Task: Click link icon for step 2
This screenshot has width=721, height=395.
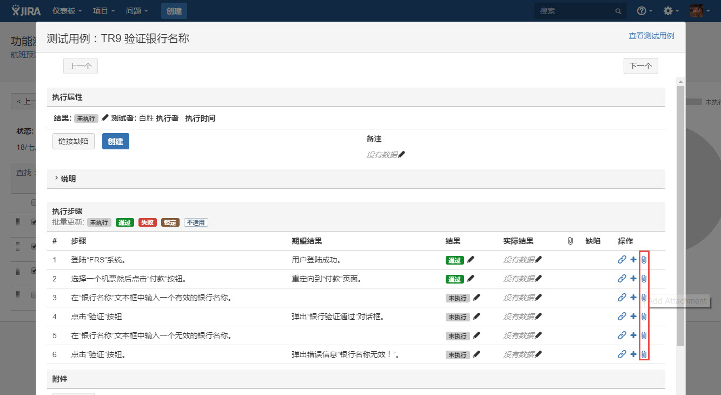Action: [x=622, y=279]
